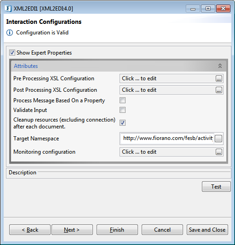The width and height of the screenshot is (235, 245).
Task: Proceed with the Next button
Action: 72,230
